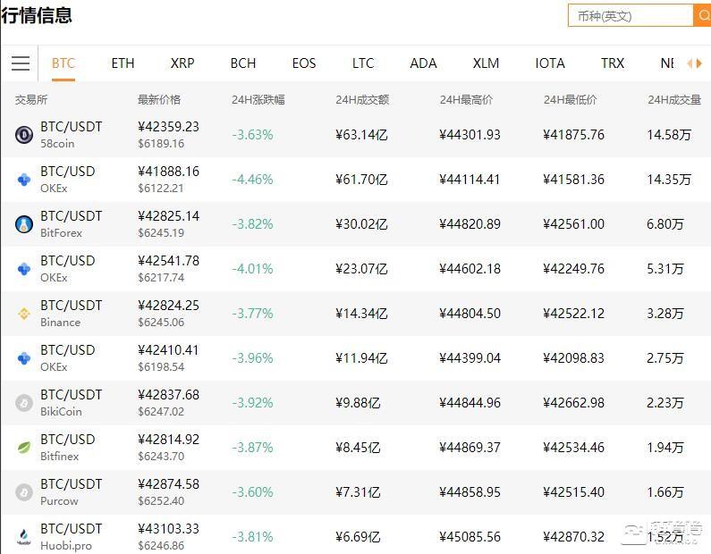Screen dimensions: 711x554
Task: Click the Purcow grey coin logo
Action: (x=24, y=492)
